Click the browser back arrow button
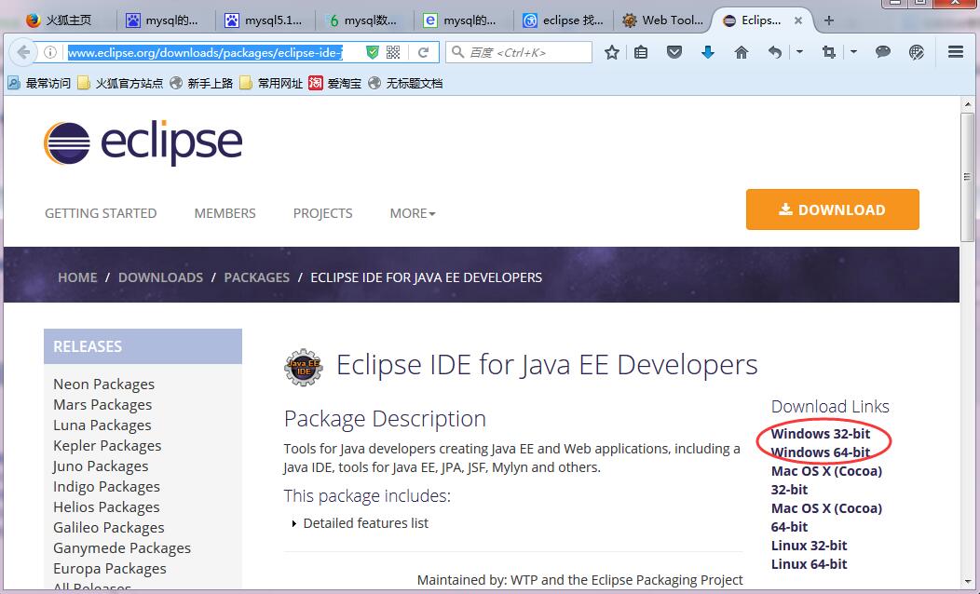The height and width of the screenshot is (594, 980). tap(23, 52)
